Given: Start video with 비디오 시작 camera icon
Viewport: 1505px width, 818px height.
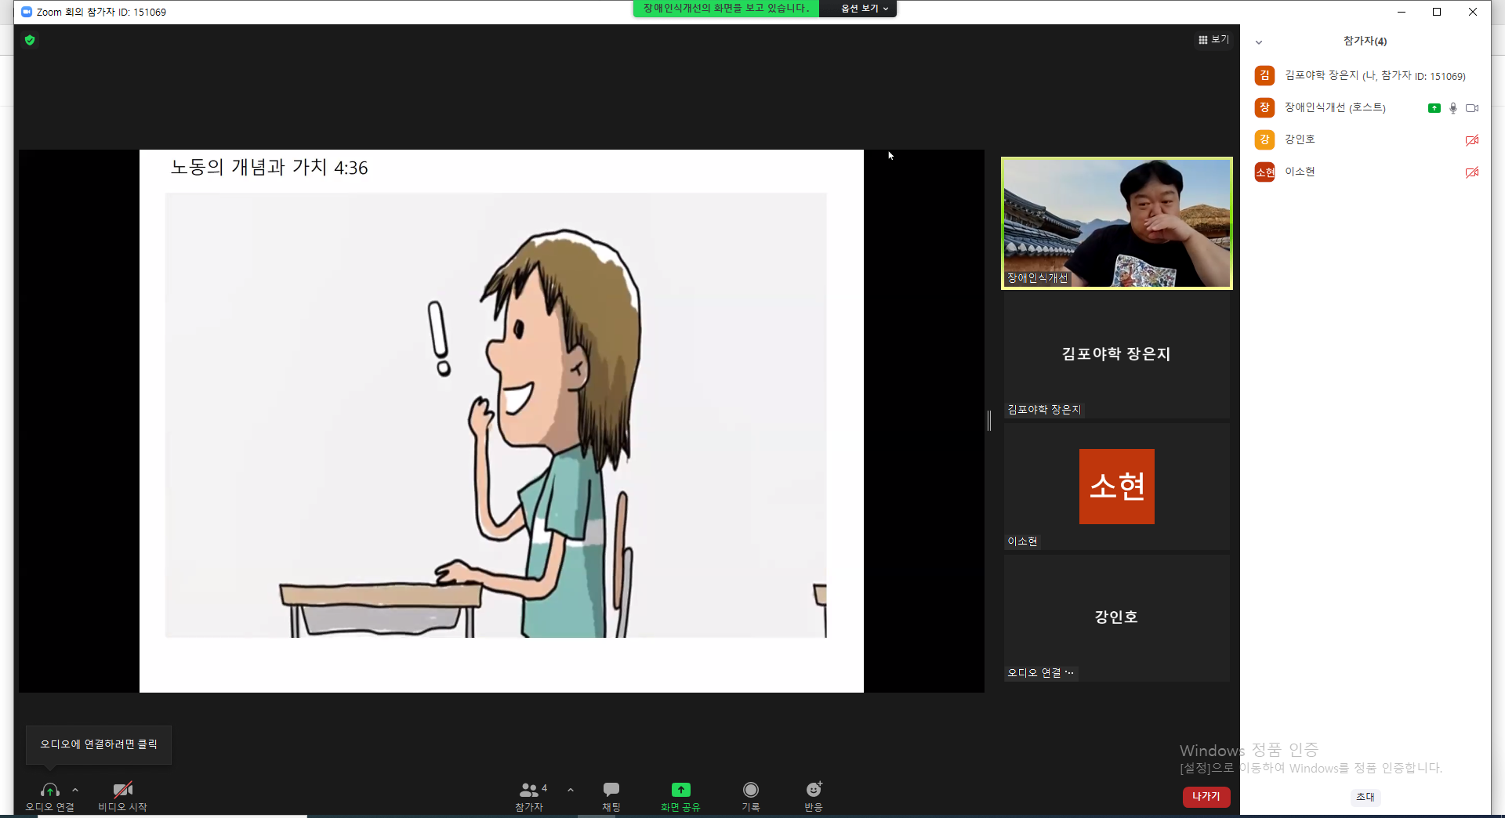Looking at the screenshot, I should pyautogui.click(x=122, y=790).
